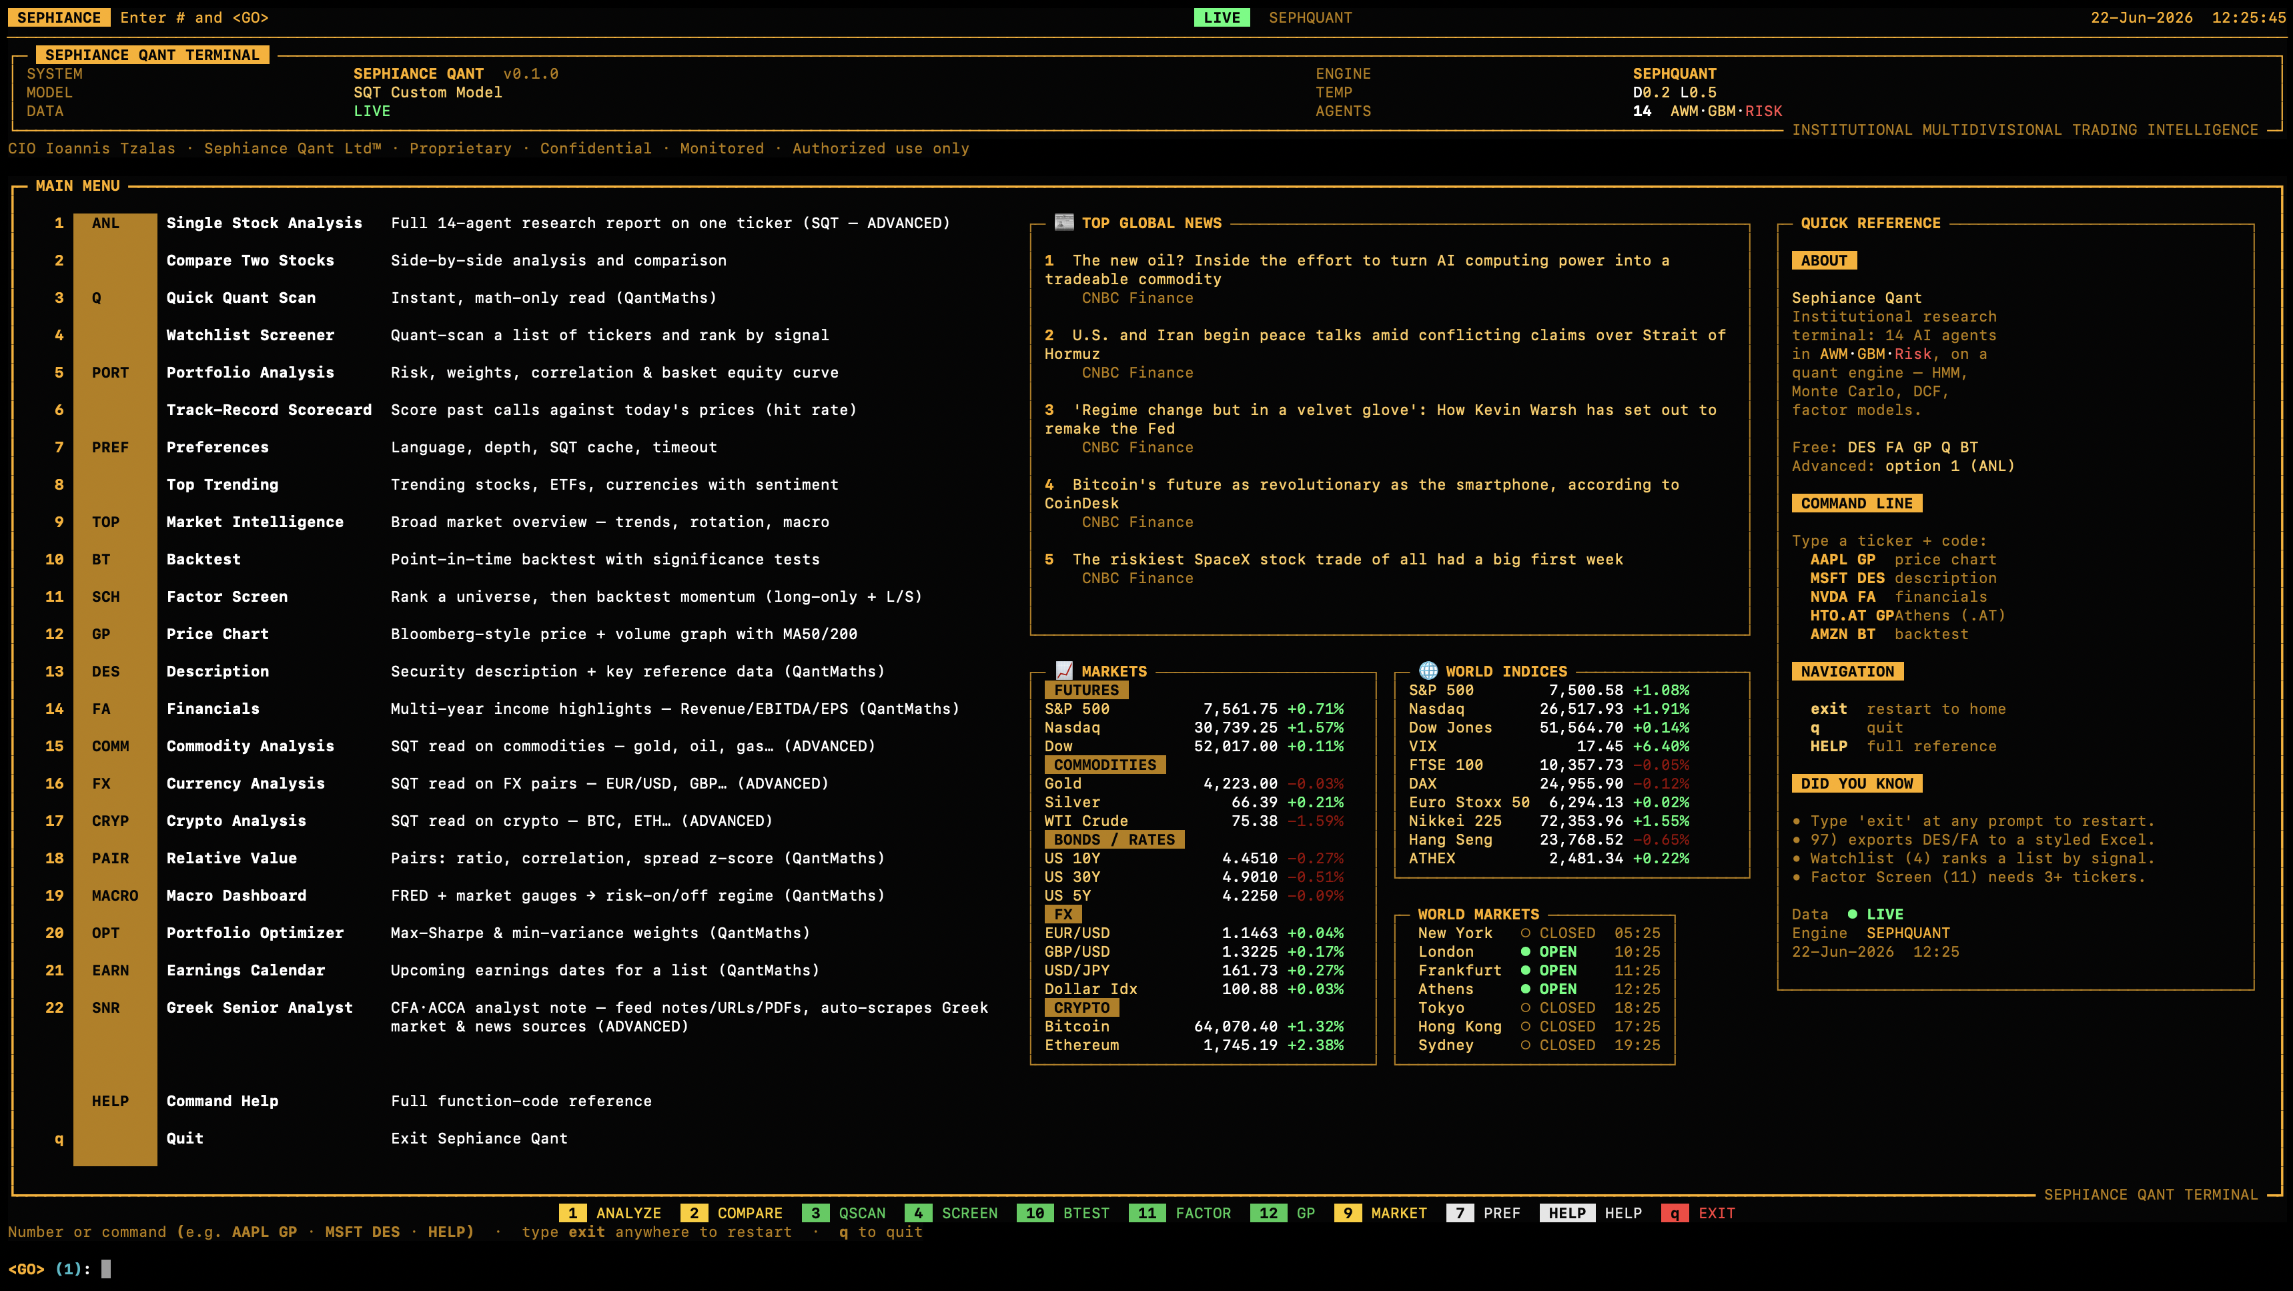Click the SEPHIANCE badge in top-left corner

pos(59,18)
